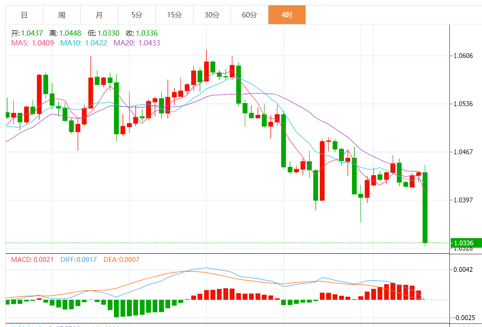Click the 1.0397 price axis label
482x327 pixels.
click(463, 200)
